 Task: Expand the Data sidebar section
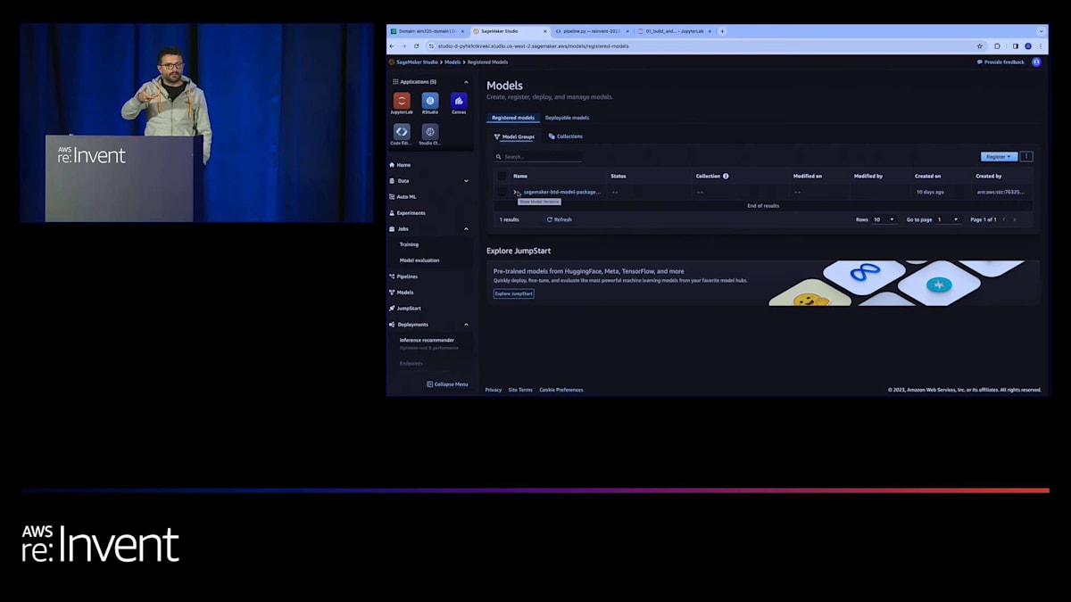[466, 181]
